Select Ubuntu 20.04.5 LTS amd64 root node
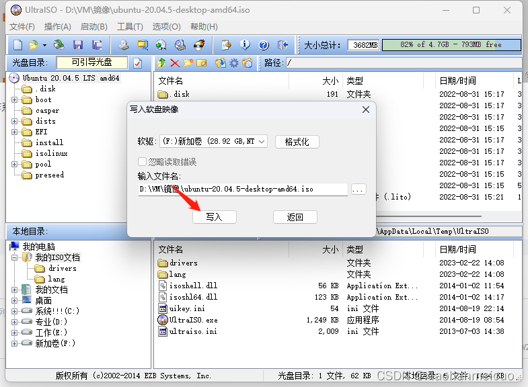 71,78
